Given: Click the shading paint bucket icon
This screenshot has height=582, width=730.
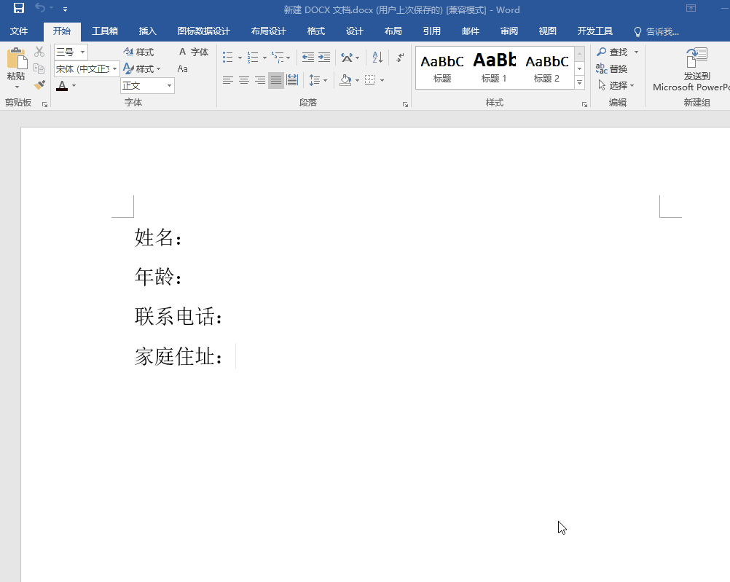Looking at the screenshot, I should [x=344, y=79].
